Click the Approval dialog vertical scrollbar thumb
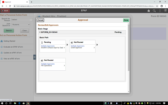 click(129, 48)
